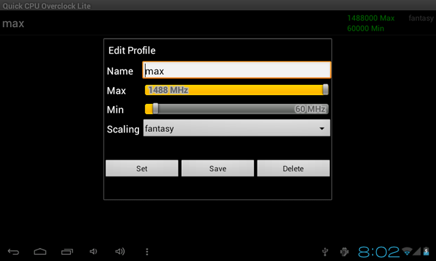The height and width of the screenshot is (261, 436).
Task: Tap the 8:02 system clock
Action: (379, 252)
